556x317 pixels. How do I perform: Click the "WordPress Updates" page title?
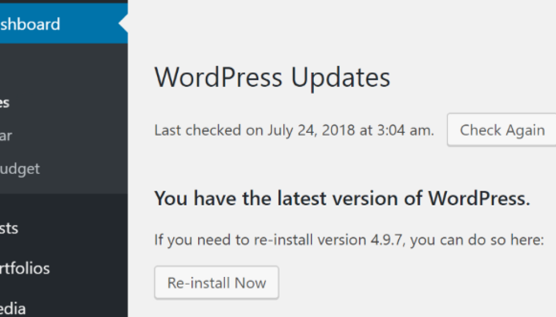click(272, 77)
